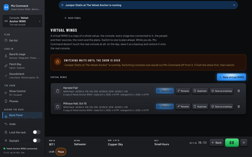Image resolution: width=252 pixels, height=157 pixels.
Task: Click the Virtual Wings page heading
Action: point(64,30)
